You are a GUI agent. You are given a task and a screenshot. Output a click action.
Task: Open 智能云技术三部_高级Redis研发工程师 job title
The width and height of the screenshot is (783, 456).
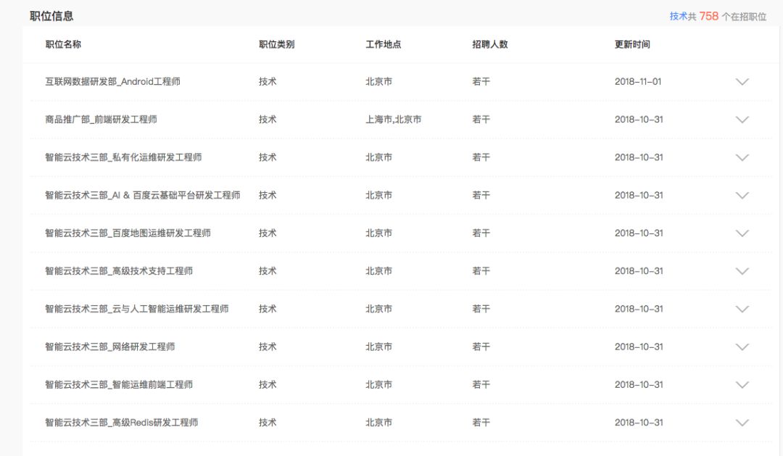[x=121, y=423]
